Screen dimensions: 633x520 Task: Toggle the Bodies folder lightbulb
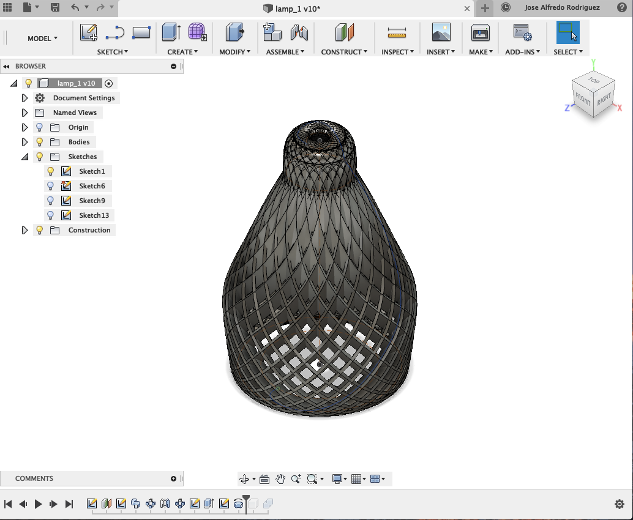pyautogui.click(x=39, y=142)
